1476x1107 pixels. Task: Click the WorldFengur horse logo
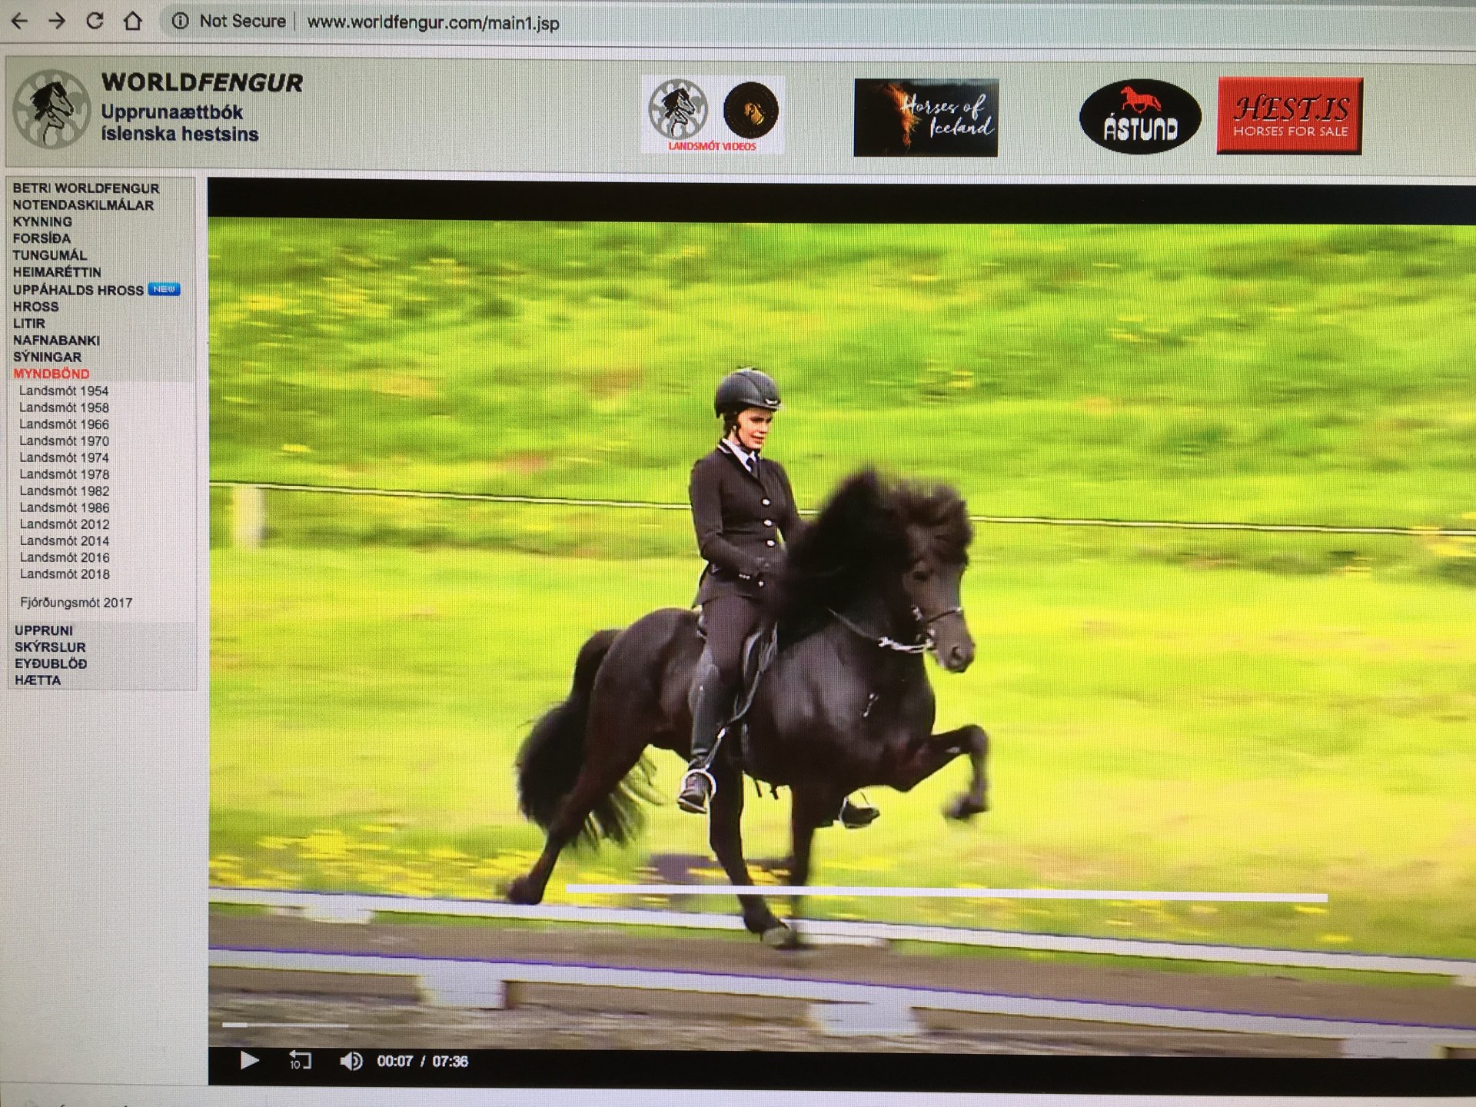coord(52,109)
